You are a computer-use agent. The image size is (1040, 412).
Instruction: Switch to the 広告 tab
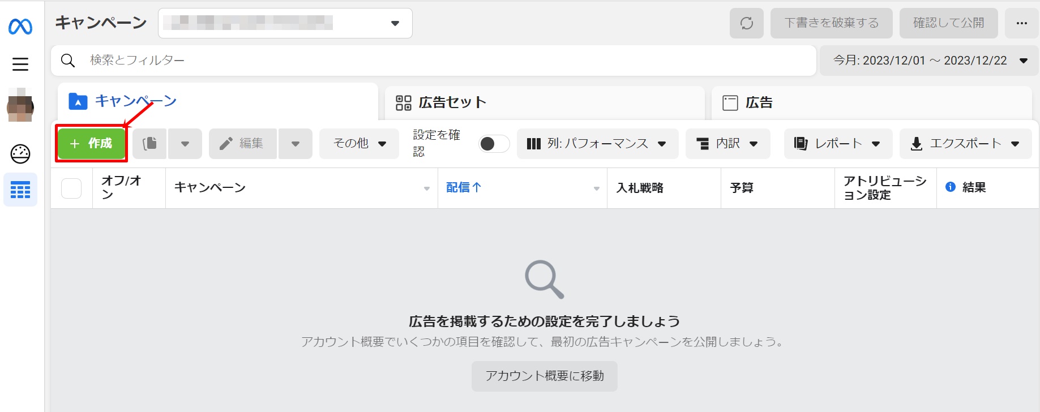(871, 102)
